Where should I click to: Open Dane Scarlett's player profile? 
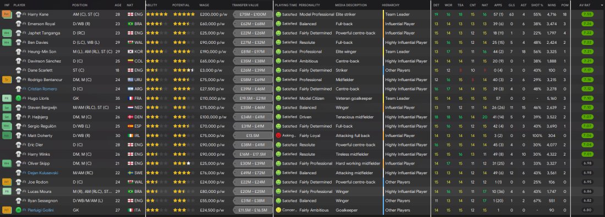(x=40, y=70)
